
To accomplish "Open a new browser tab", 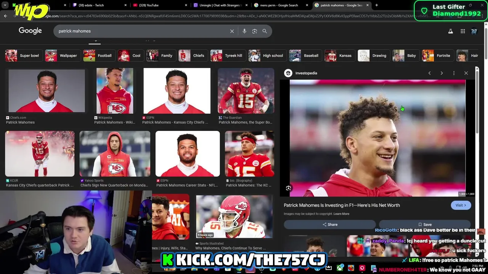I will 377,5.
